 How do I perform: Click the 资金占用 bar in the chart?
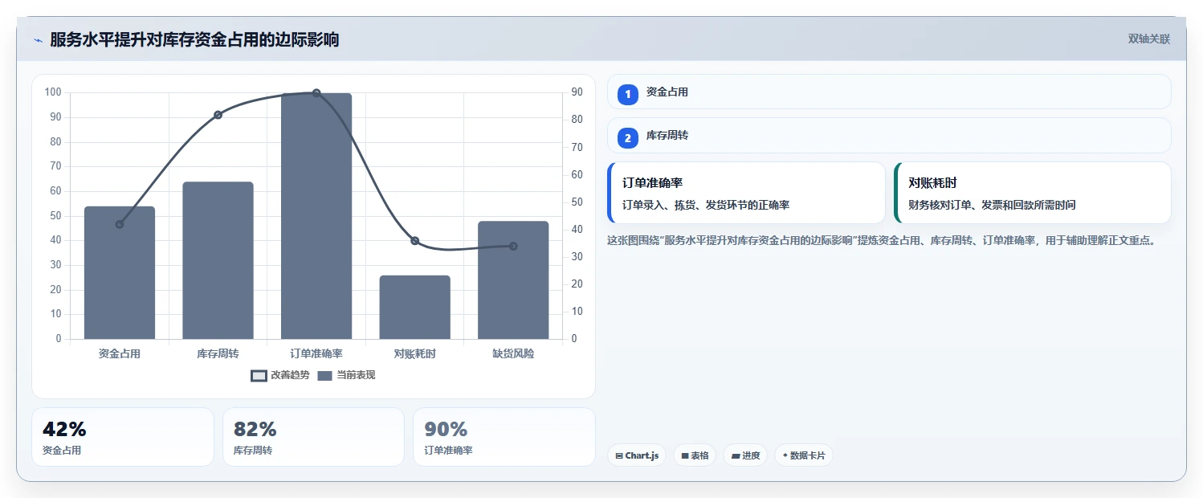[x=120, y=273]
